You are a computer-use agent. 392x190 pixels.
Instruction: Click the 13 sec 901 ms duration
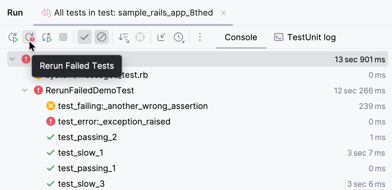[360, 59]
